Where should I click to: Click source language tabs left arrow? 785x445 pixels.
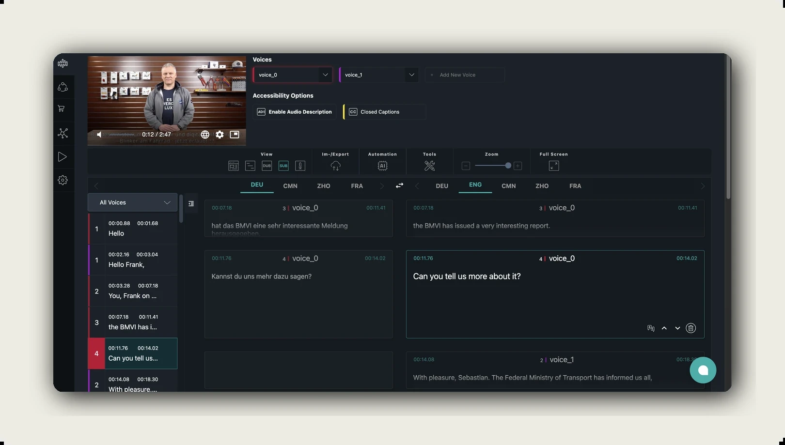tap(96, 186)
